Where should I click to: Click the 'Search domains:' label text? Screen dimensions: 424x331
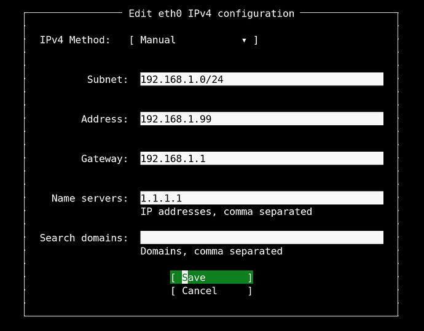click(84, 238)
